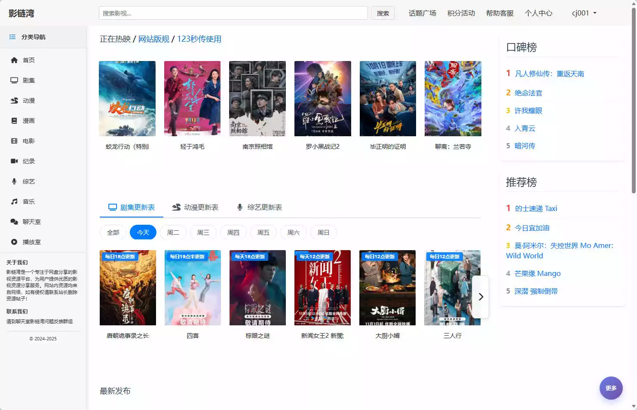
Task: Select the 今天 day filter
Action: pyautogui.click(x=143, y=233)
